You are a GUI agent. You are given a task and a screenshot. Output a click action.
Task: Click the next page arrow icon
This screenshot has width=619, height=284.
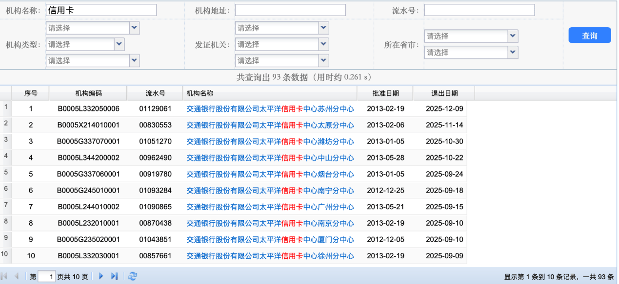click(101, 276)
